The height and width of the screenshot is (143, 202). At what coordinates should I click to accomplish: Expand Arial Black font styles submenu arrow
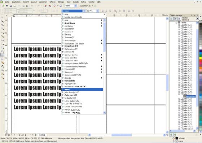(x=101, y=23)
